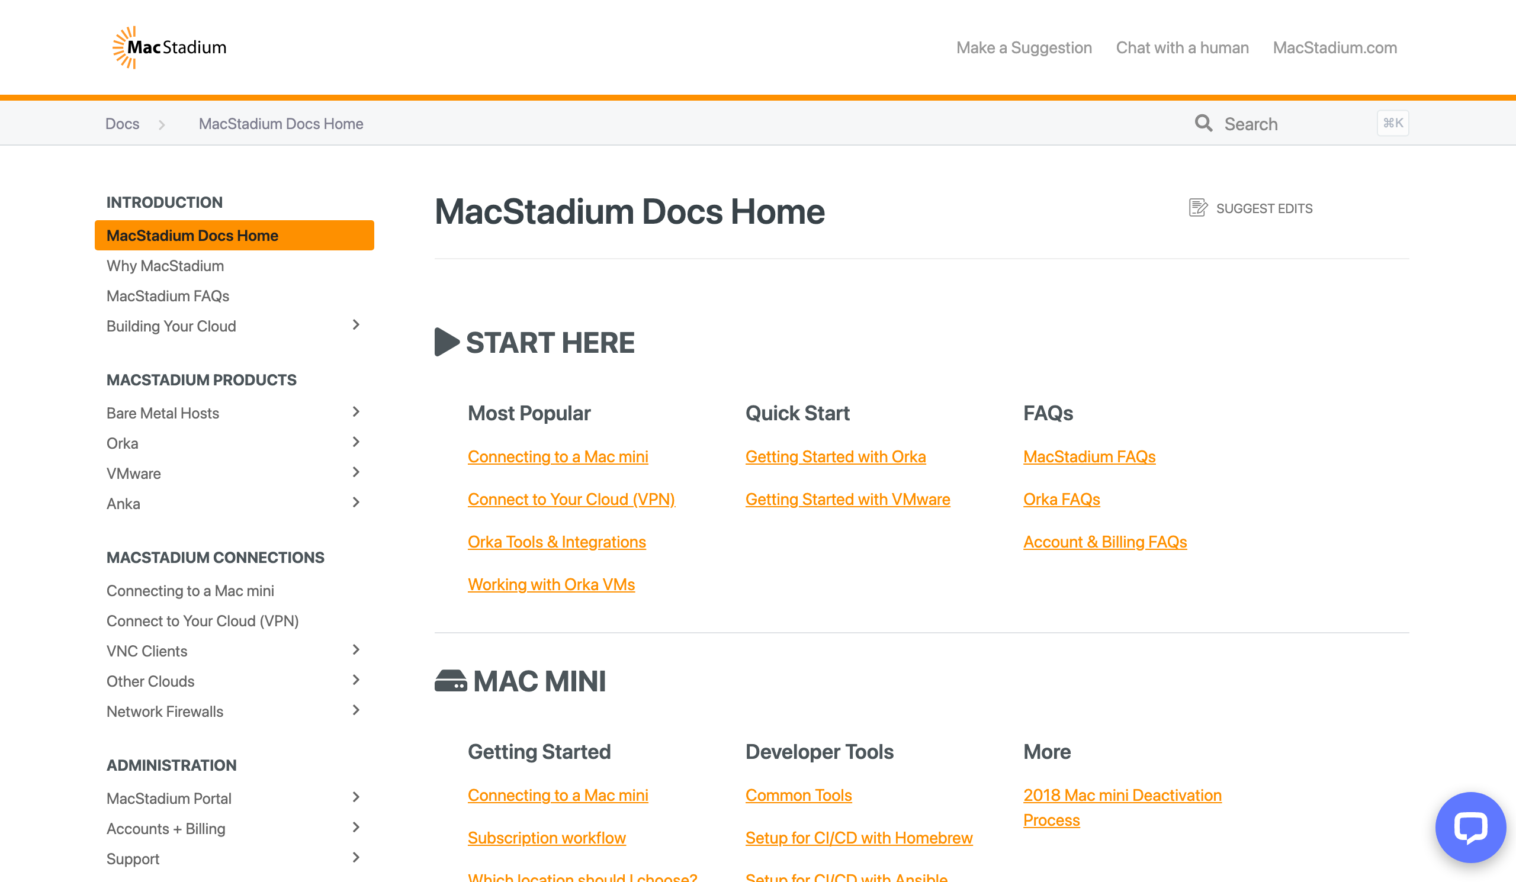Viewport: 1516px width, 882px height.
Task: Click the Mac mini device icon
Action: pos(451,681)
